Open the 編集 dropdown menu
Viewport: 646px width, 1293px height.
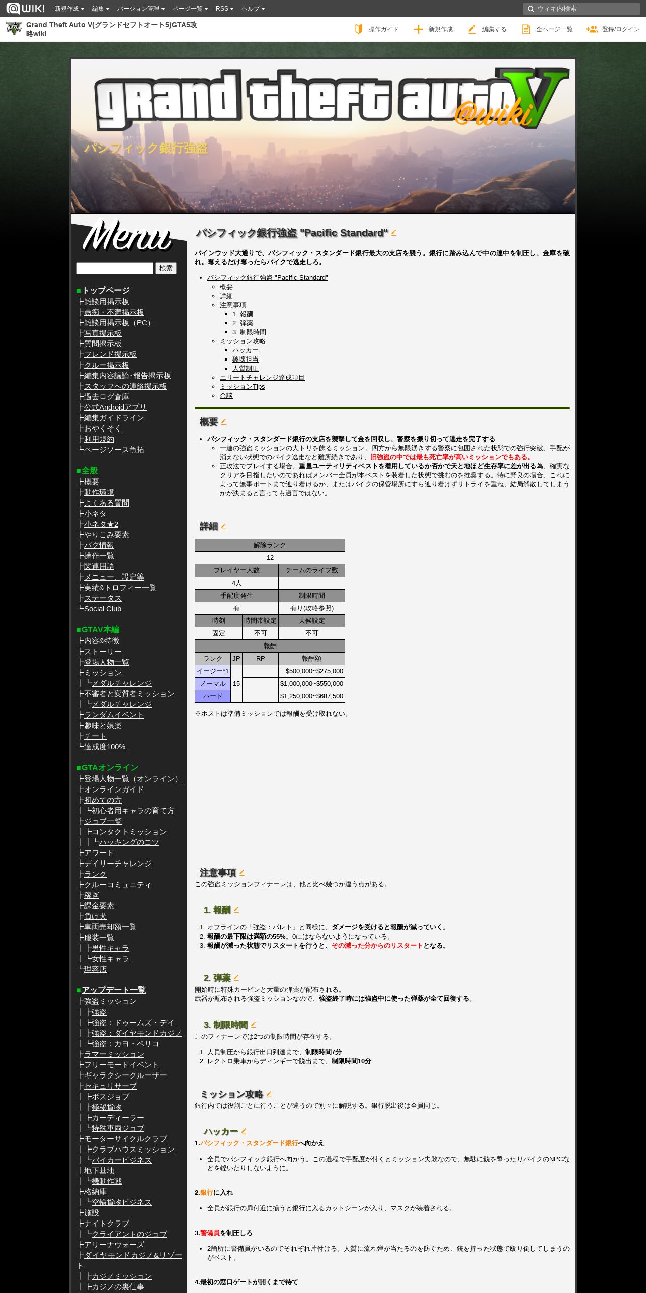(x=101, y=9)
